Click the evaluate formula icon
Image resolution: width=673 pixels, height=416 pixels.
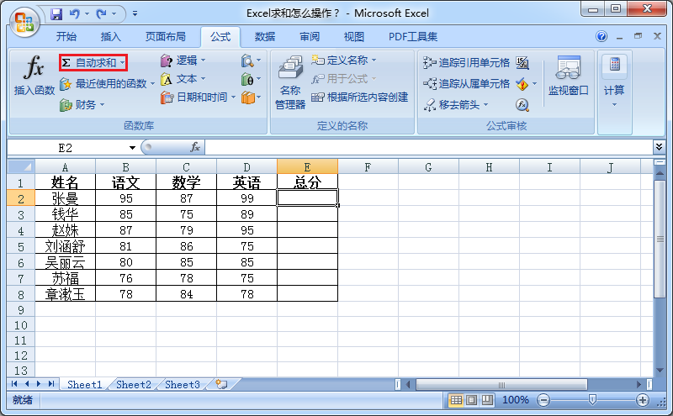(522, 105)
